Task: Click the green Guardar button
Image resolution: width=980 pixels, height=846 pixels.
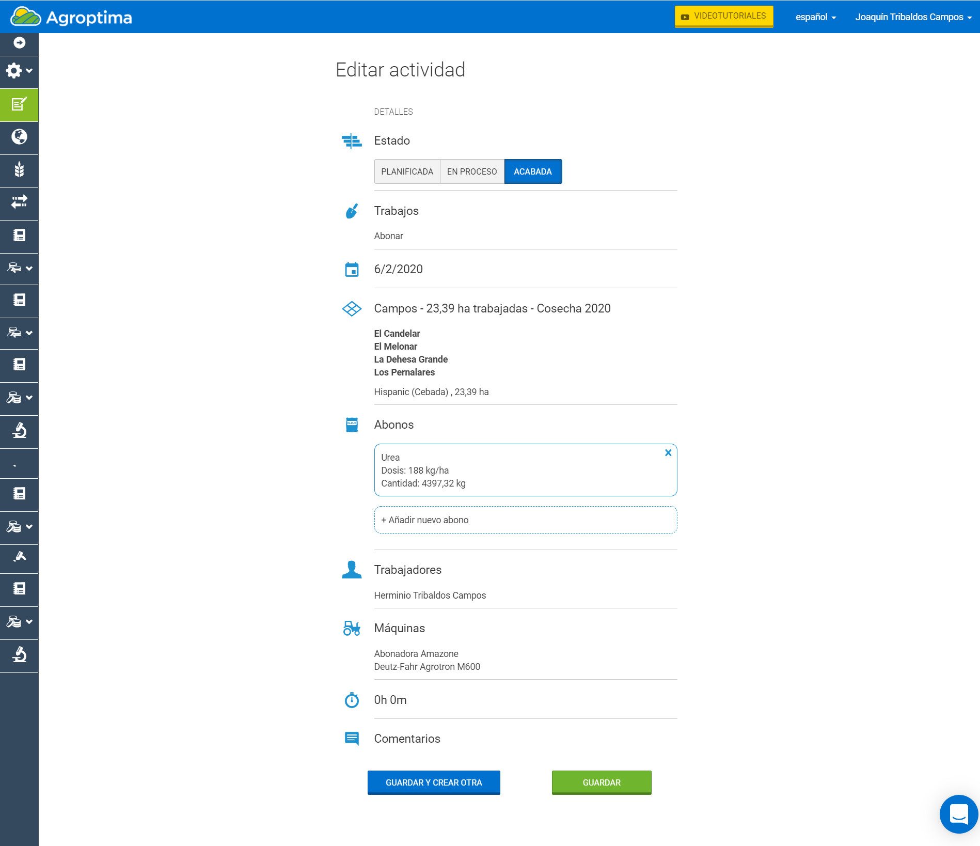Action: coord(601,782)
